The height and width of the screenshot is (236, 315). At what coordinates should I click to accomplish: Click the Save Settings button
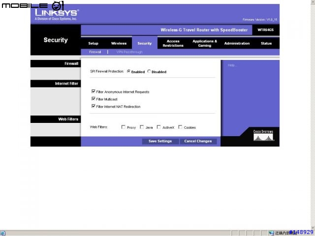[x=160, y=141]
